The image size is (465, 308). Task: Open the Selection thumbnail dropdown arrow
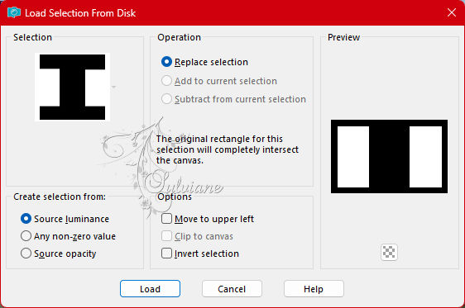click(114, 87)
